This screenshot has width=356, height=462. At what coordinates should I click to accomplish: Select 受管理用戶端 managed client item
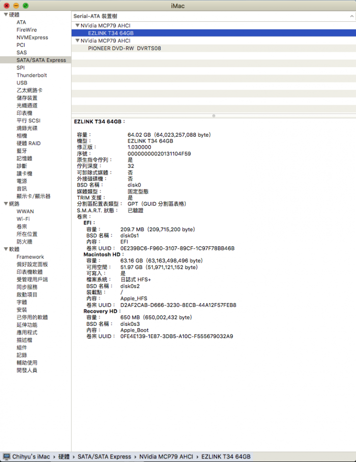(32, 279)
